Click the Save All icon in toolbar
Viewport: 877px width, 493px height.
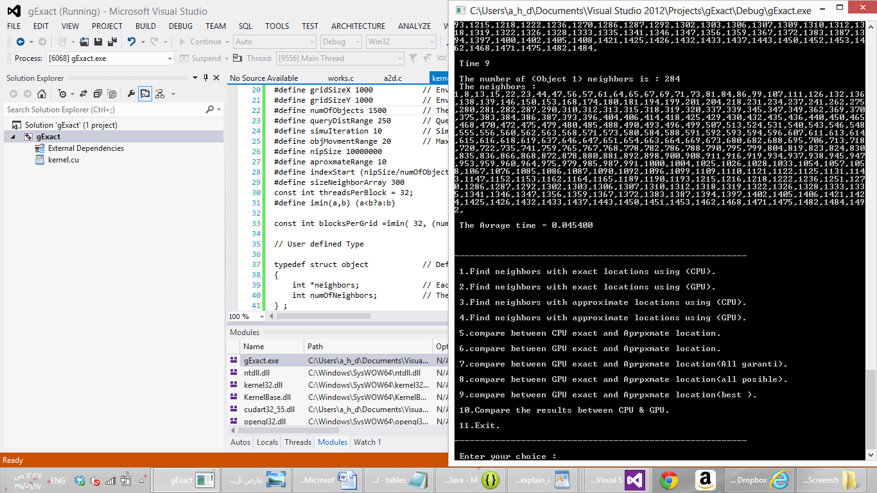[x=112, y=42]
